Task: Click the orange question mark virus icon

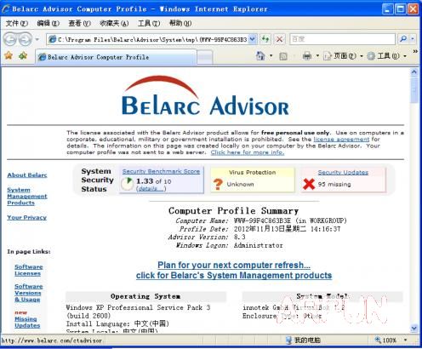Action: 218,184
